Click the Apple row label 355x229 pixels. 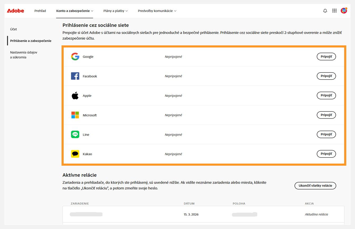pyautogui.click(x=87, y=96)
